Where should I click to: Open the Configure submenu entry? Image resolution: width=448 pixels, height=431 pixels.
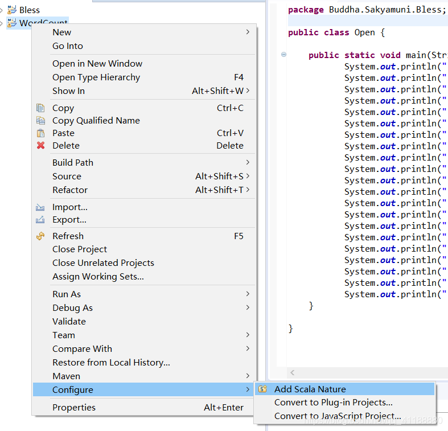coord(144,389)
